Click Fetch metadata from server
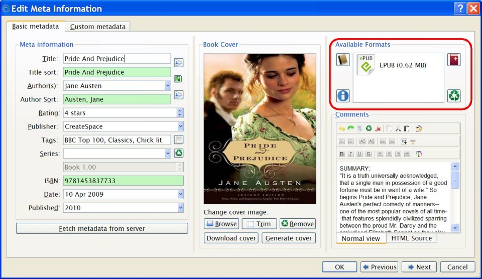Viewport: 482px width, 279px height. click(x=102, y=228)
